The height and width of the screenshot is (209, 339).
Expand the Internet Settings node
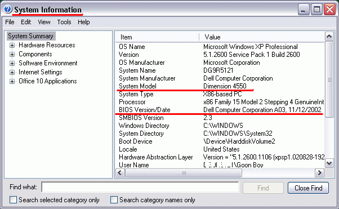(12, 72)
